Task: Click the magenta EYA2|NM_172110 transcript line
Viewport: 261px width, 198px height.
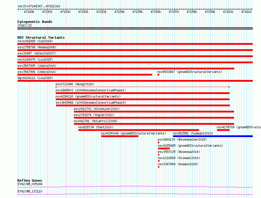Action: pos(135,194)
